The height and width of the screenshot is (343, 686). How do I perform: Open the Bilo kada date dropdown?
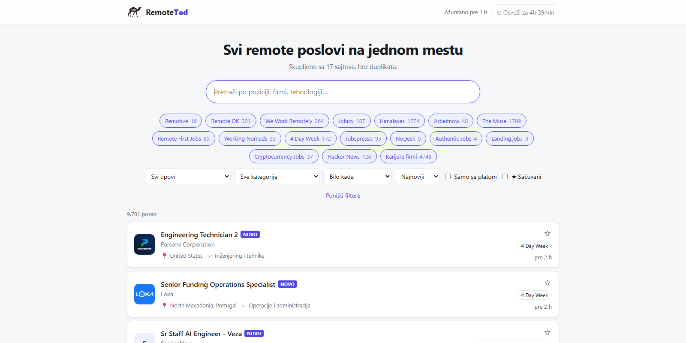click(x=357, y=177)
